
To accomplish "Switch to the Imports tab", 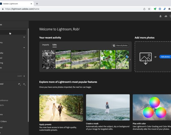I will [46, 45].
